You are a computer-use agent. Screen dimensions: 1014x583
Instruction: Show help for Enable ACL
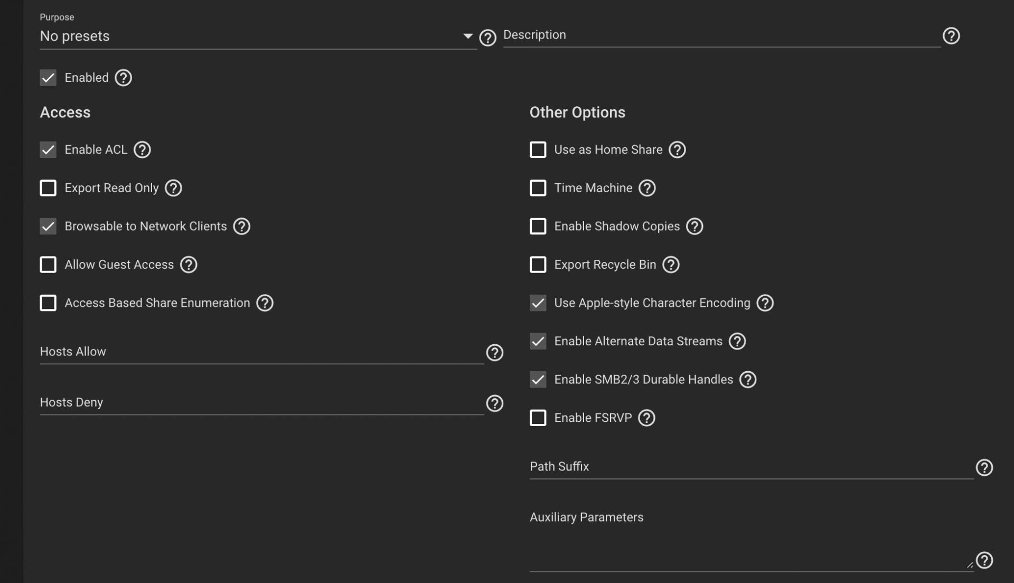(x=142, y=150)
